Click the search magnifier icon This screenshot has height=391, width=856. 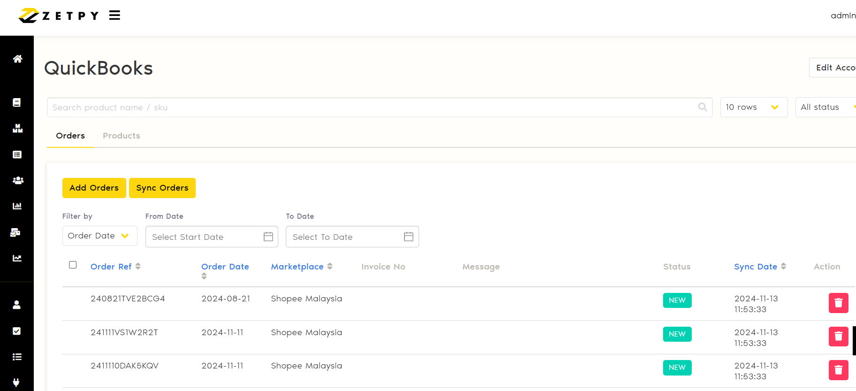click(x=702, y=107)
